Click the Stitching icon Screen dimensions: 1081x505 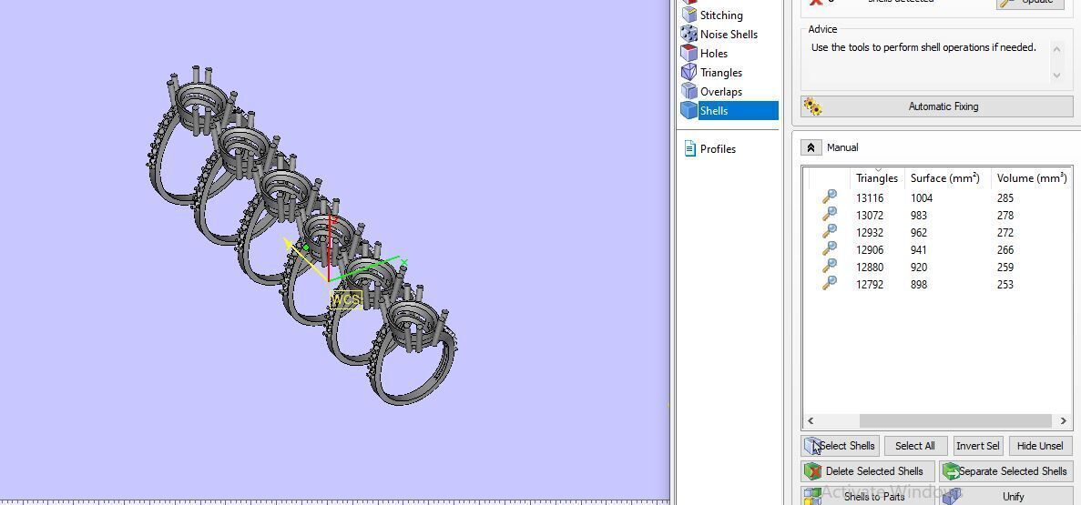[x=688, y=15]
